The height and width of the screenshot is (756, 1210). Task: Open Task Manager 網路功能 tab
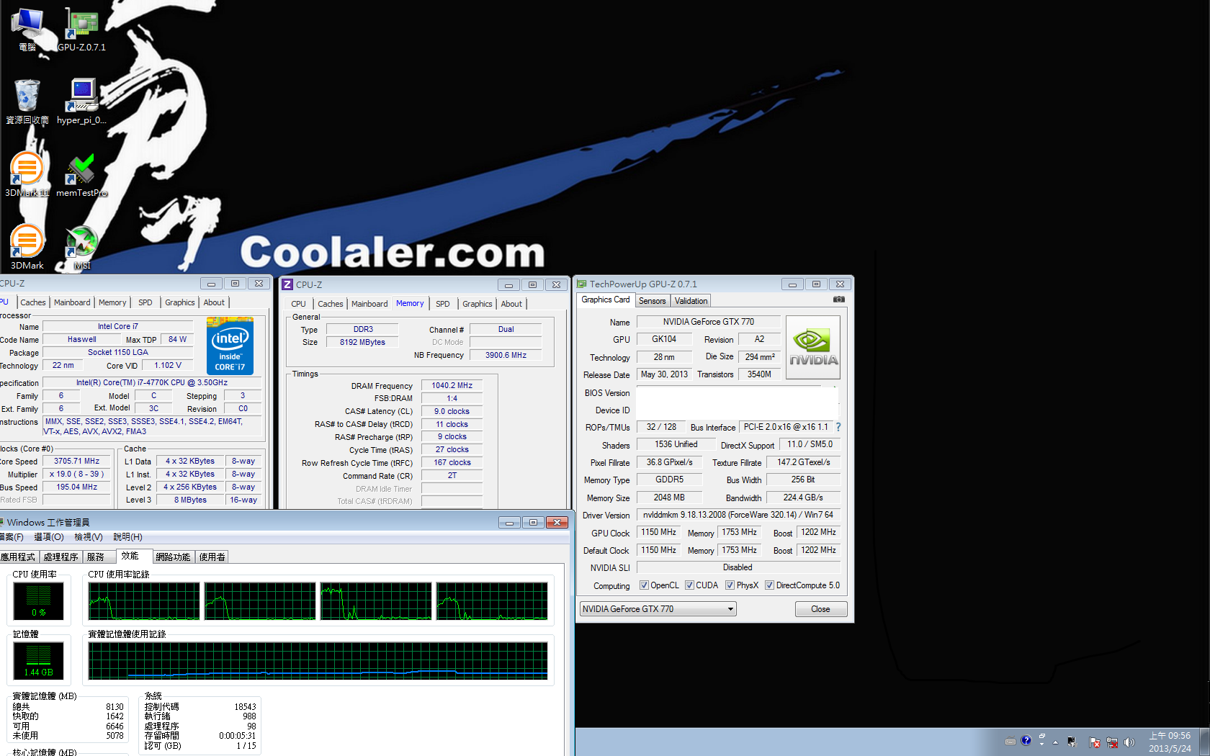pos(174,557)
